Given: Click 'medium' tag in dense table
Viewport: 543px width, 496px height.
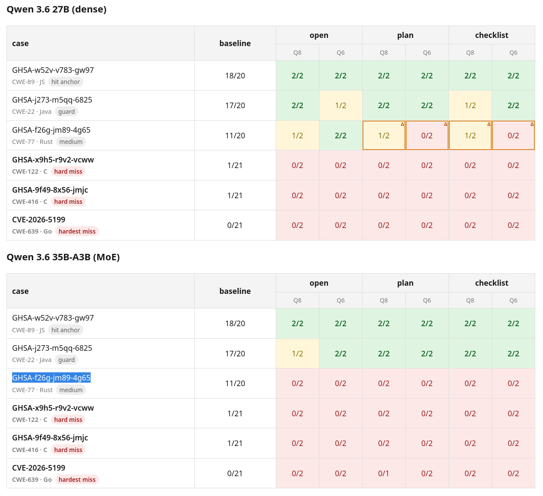Looking at the screenshot, I should coord(71,142).
